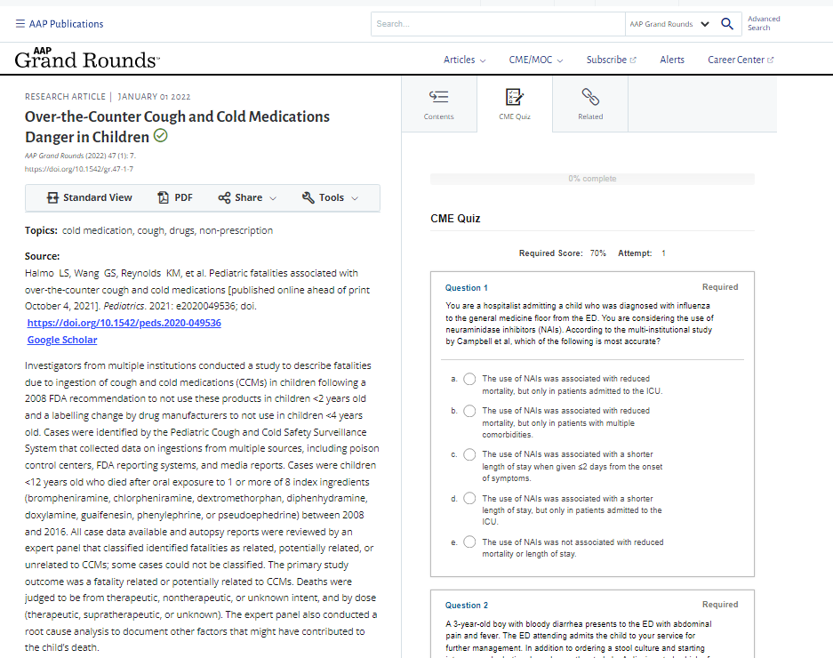
Task: Open the PDF version of the article
Action: point(175,197)
